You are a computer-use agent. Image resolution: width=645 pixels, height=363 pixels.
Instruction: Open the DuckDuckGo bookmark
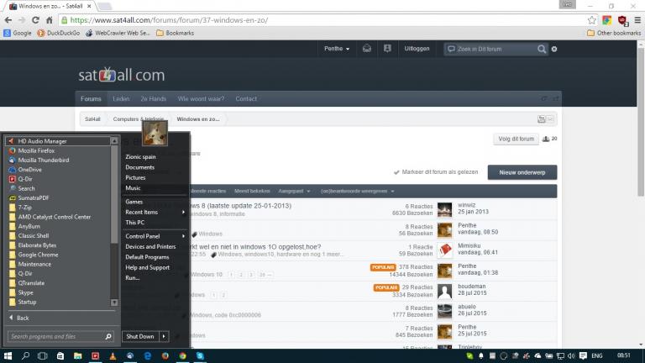59,33
